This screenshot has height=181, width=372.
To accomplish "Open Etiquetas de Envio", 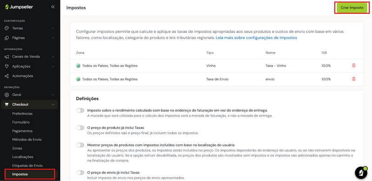I will tap(27, 166).
